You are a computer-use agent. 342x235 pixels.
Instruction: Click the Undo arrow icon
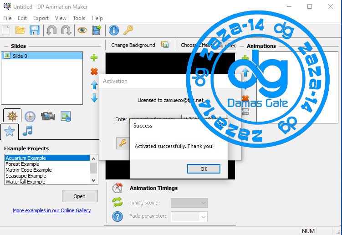click(51, 30)
